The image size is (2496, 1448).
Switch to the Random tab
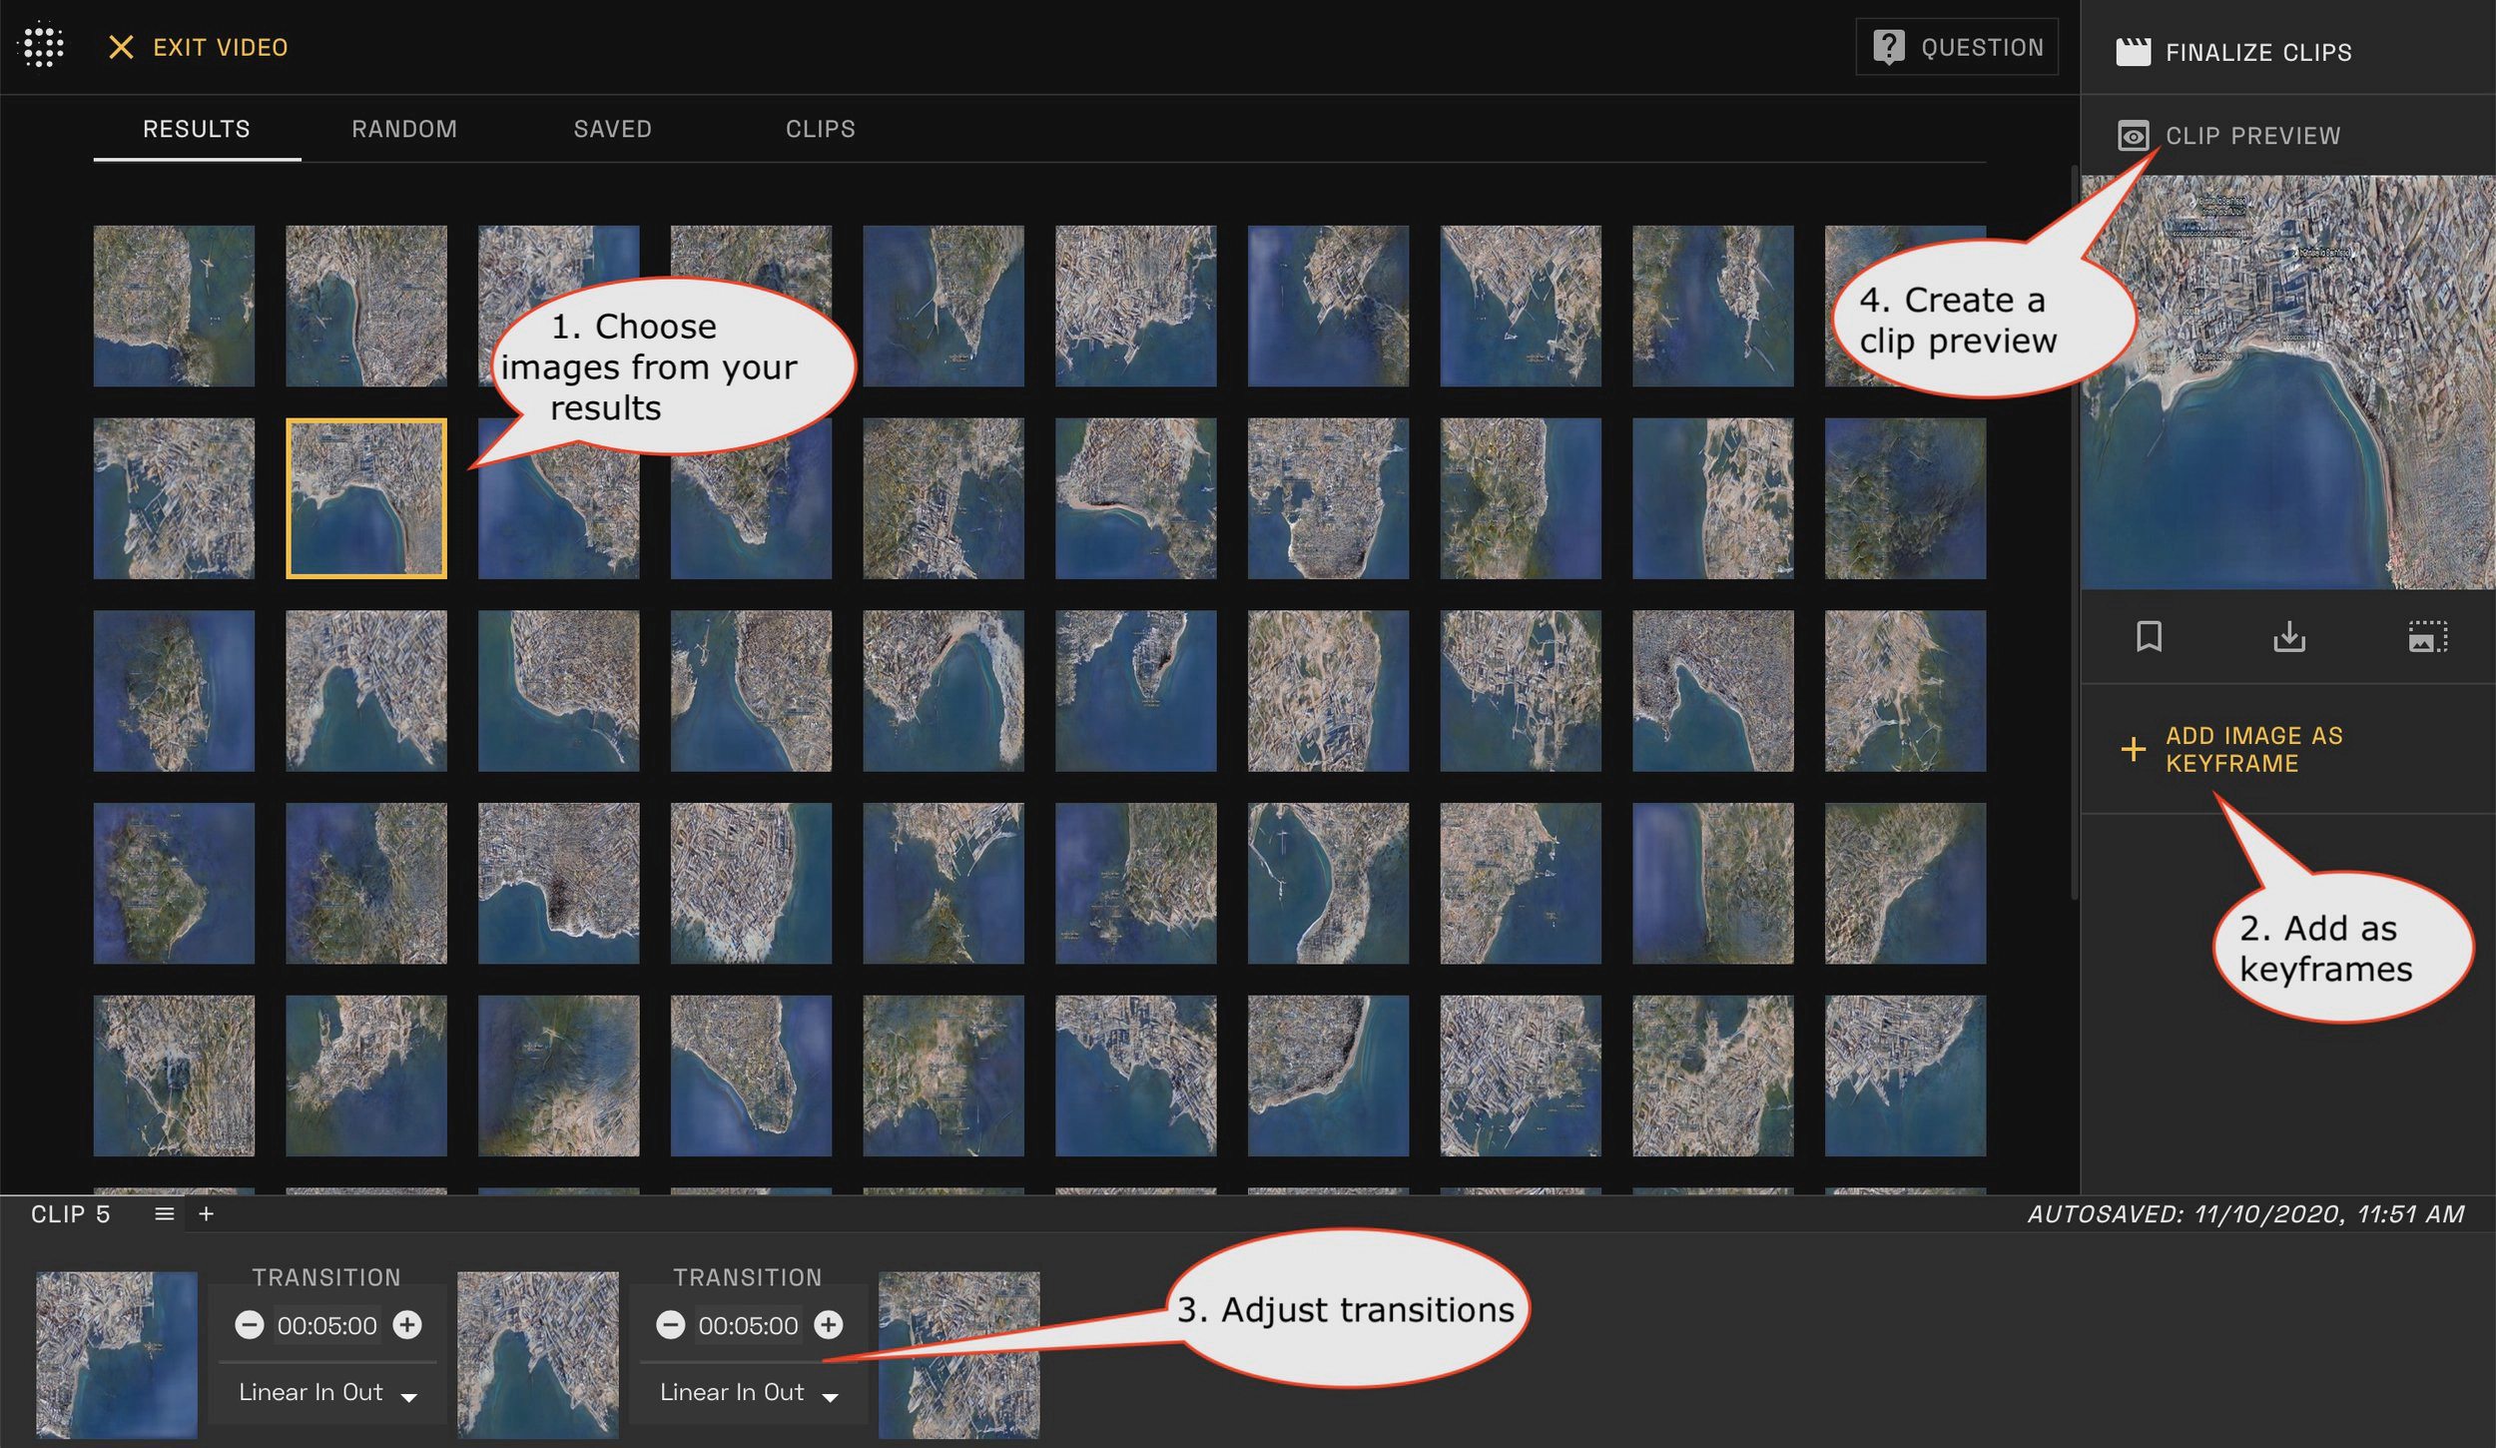(403, 128)
